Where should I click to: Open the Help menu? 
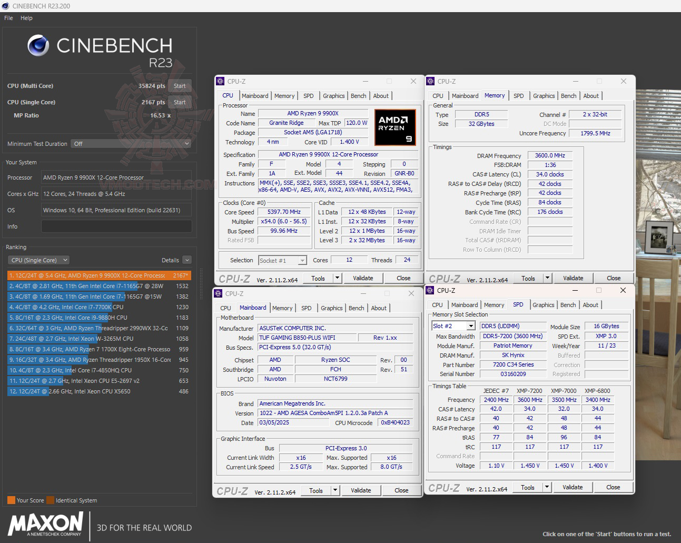(26, 17)
